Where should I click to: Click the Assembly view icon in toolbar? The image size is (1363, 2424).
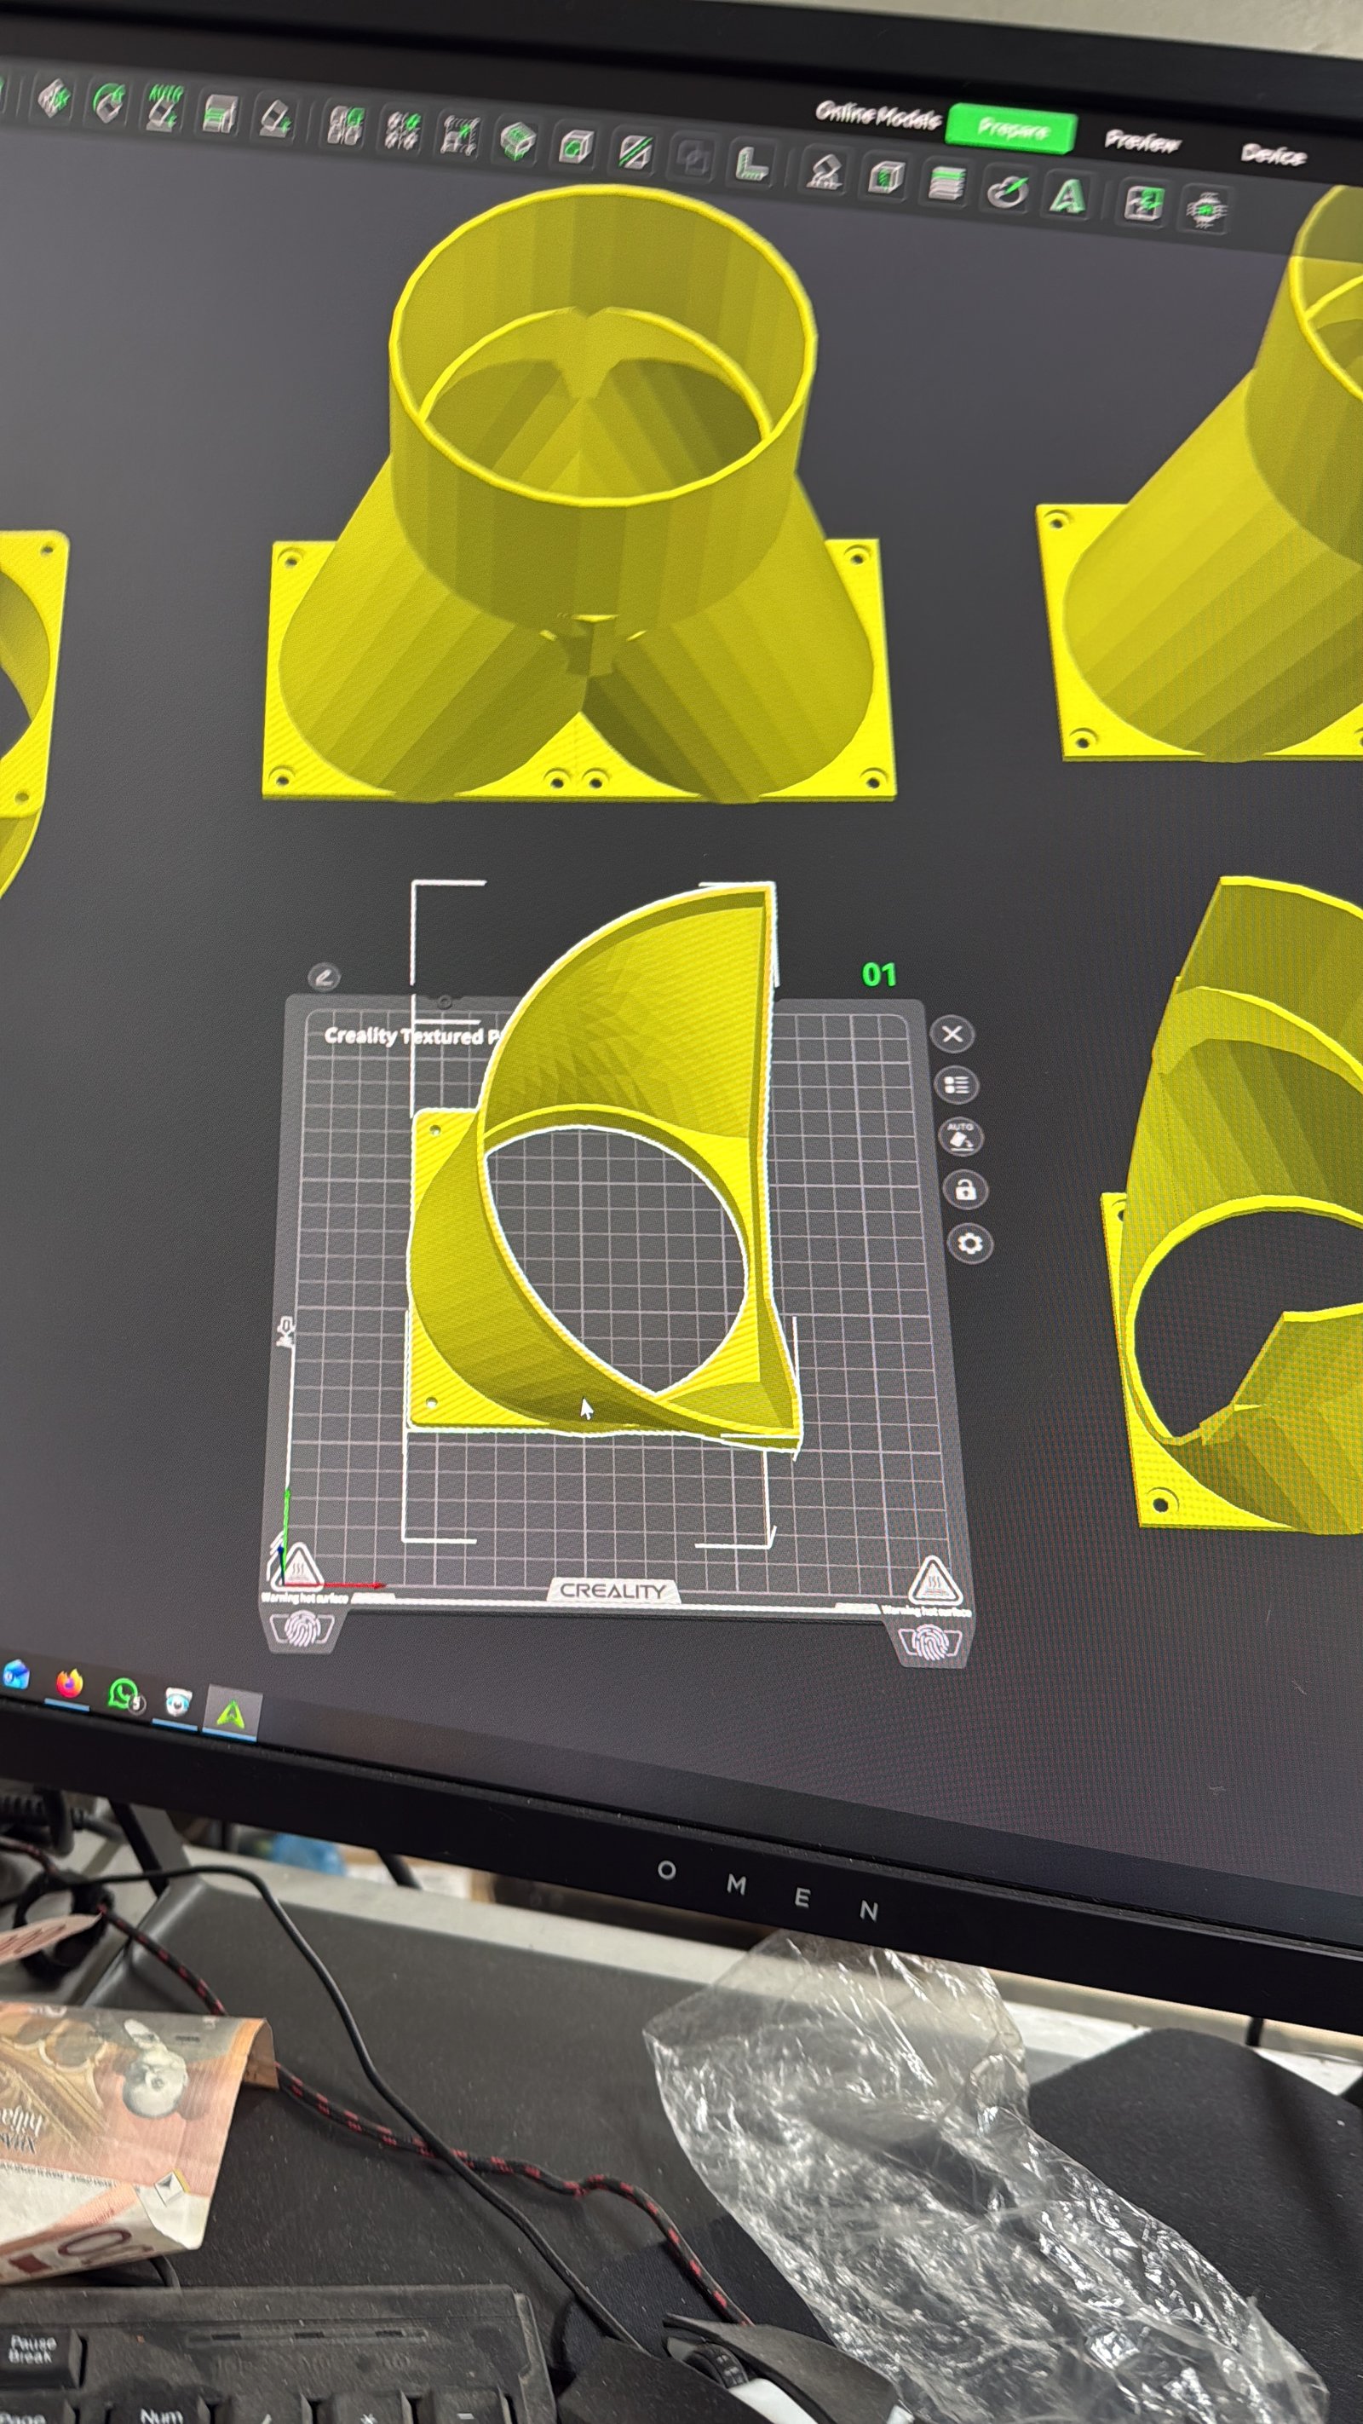tap(1144, 203)
